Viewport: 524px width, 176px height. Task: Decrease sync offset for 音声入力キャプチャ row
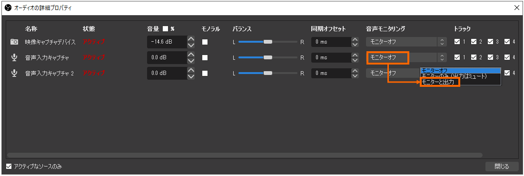355,60
